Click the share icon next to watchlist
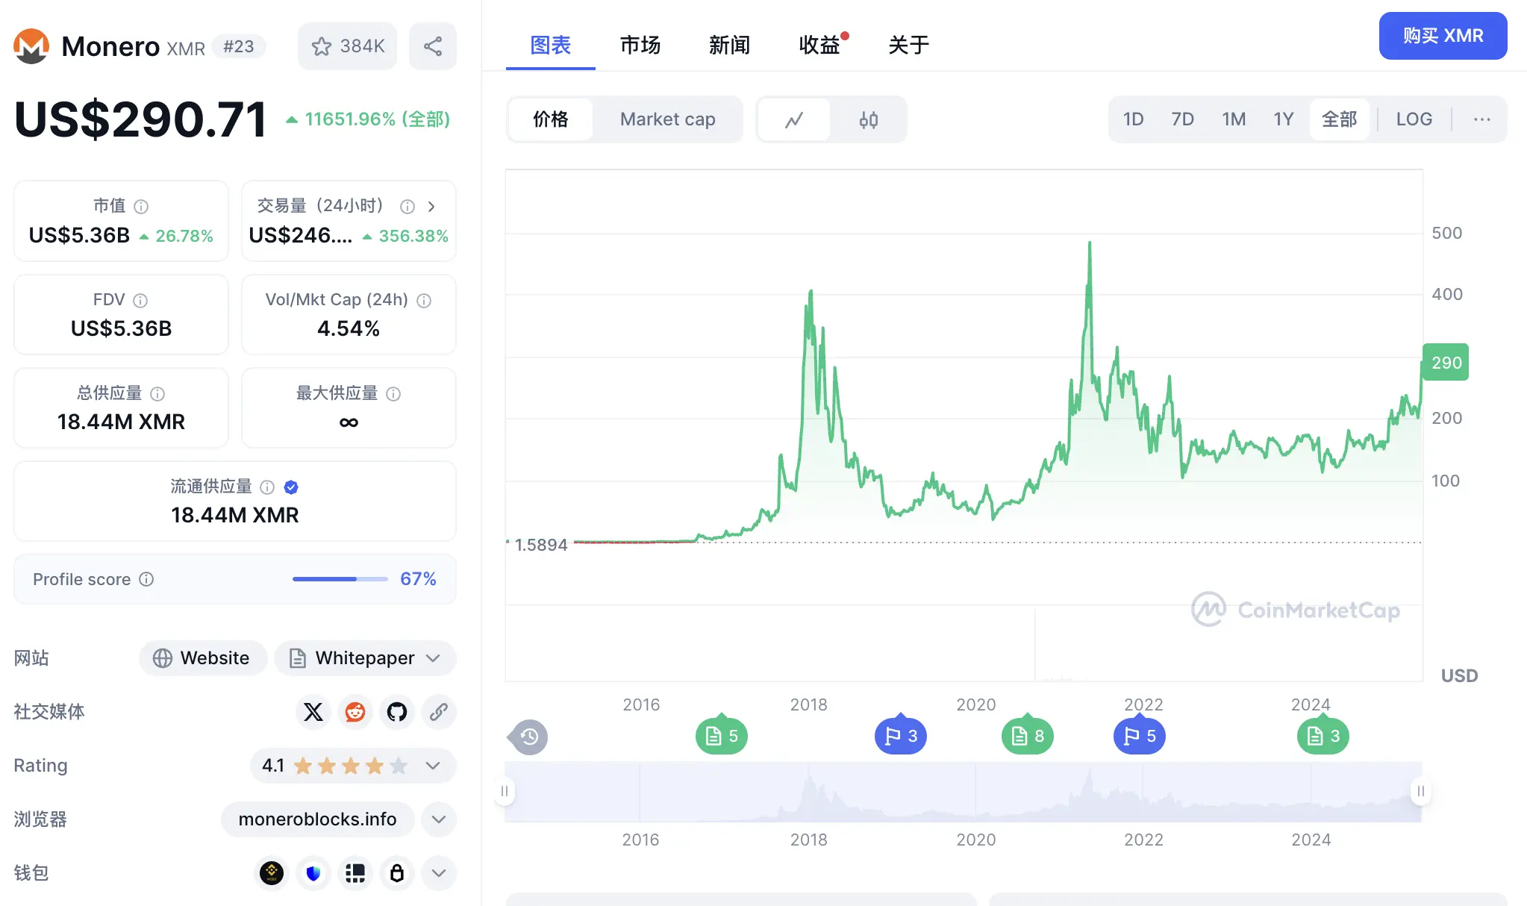Screen dimensions: 1527x906 433,46
